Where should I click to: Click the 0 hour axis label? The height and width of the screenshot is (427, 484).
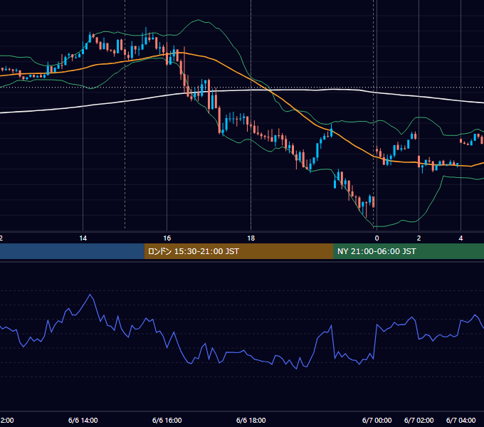(377, 238)
